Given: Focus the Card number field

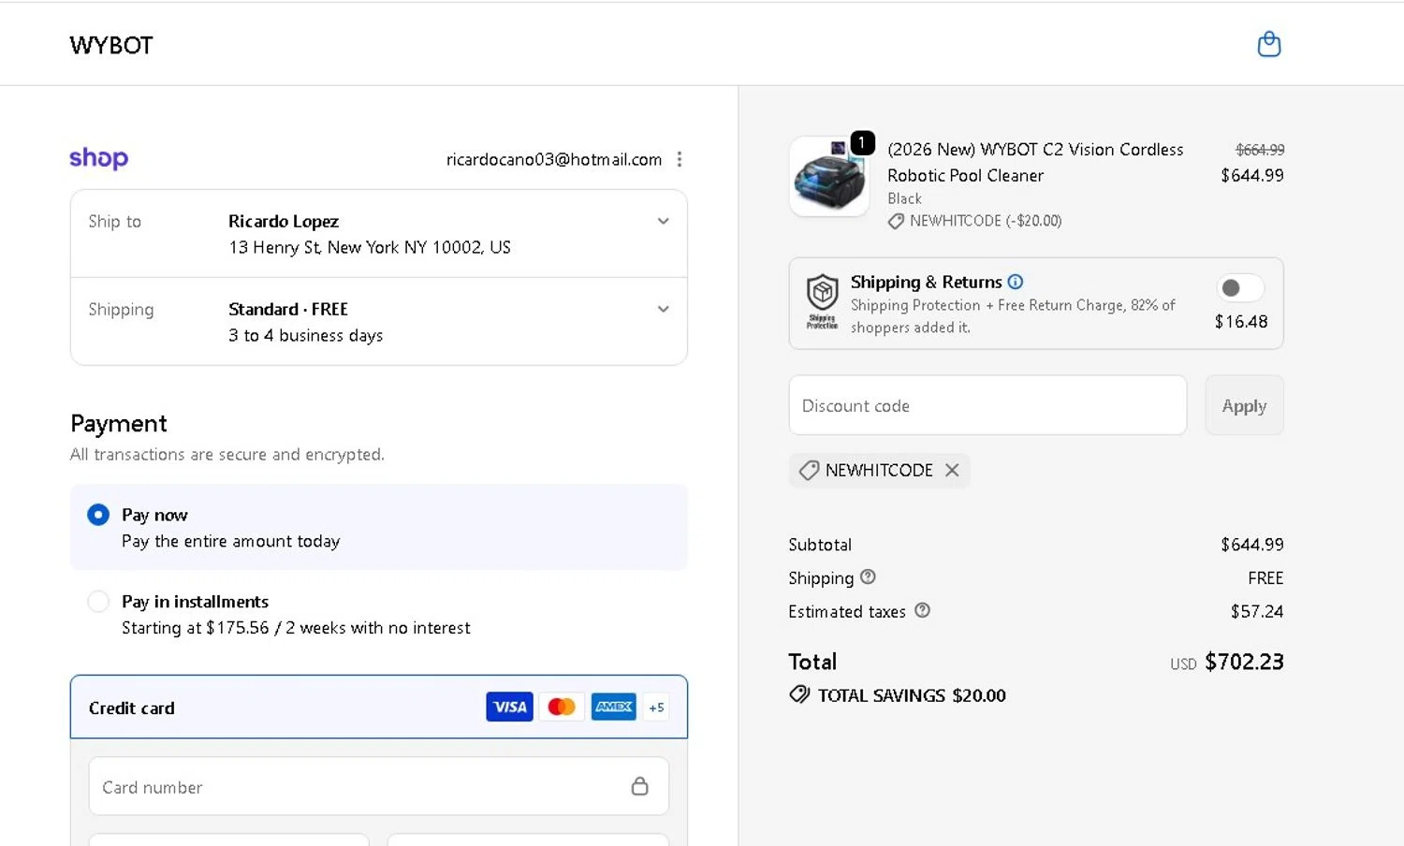Looking at the screenshot, I should point(379,786).
